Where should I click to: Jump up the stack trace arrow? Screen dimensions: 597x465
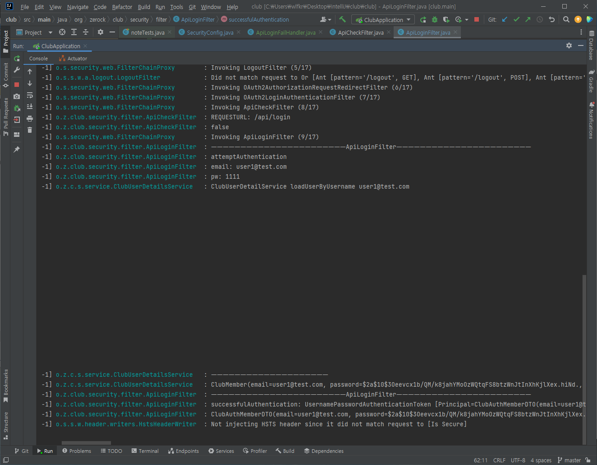[x=30, y=72]
